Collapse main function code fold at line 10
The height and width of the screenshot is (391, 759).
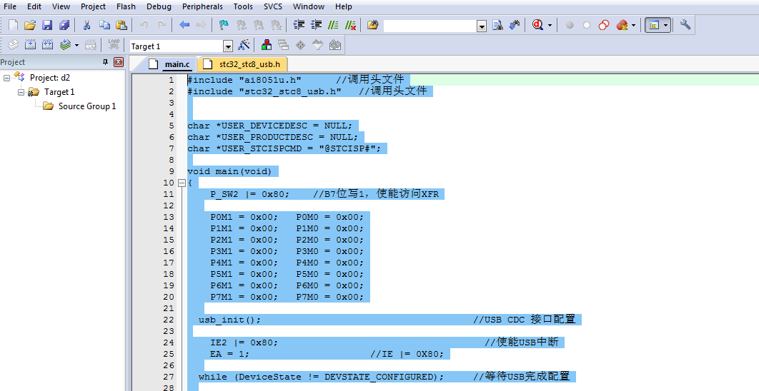pos(182,183)
